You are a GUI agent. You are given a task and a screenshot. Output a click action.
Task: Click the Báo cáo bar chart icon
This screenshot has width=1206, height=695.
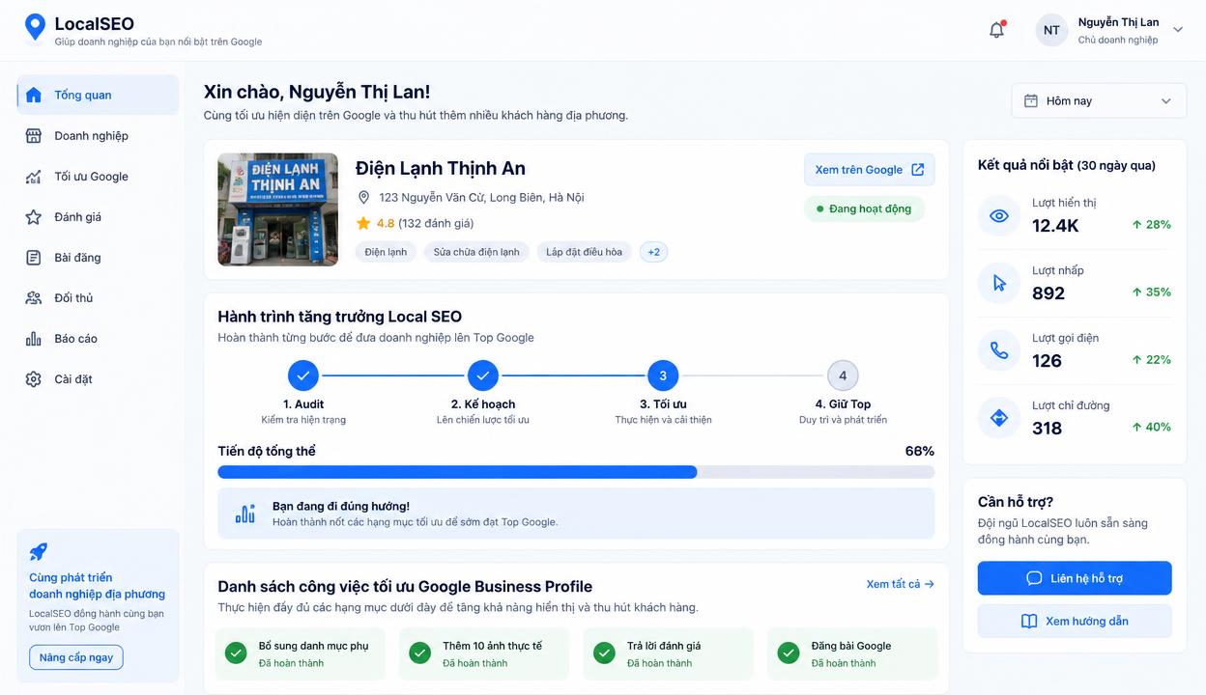pos(34,339)
